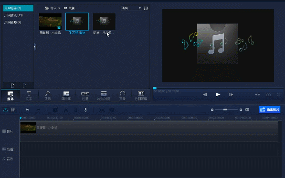Screen dimensions: 285x178
Task: Click the preview volume speaker icon
Action: tap(257, 94)
